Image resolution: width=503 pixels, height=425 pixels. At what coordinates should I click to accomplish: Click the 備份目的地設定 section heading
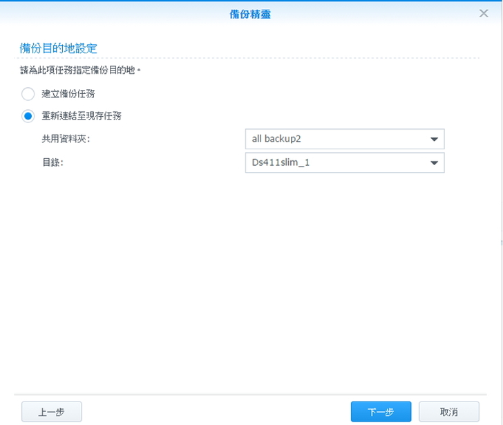pyautogui.click(x=58, y=48)
